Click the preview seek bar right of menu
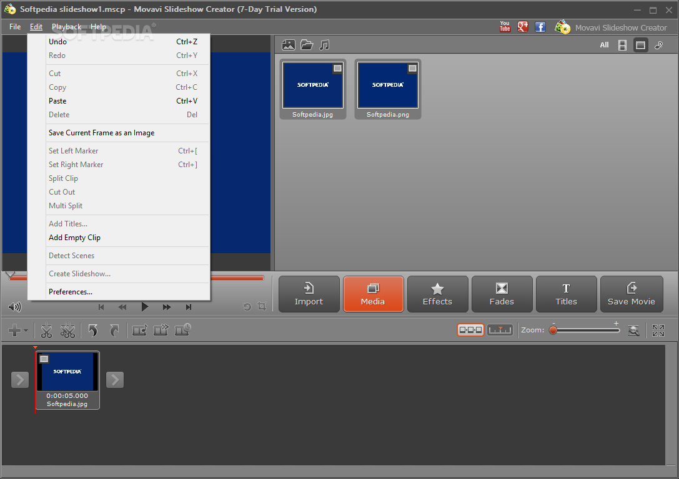679x479 pixels. [237, 278]
